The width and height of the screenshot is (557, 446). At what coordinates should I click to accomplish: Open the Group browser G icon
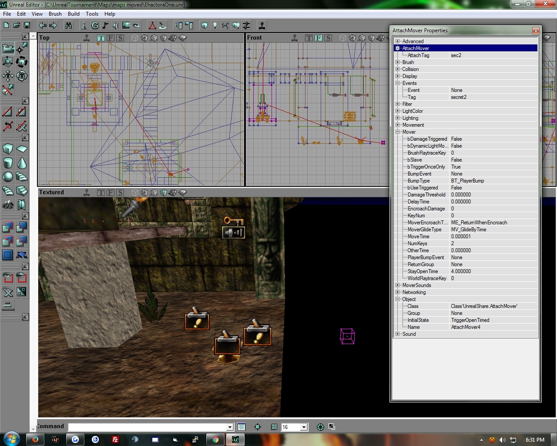coord(95,25)
